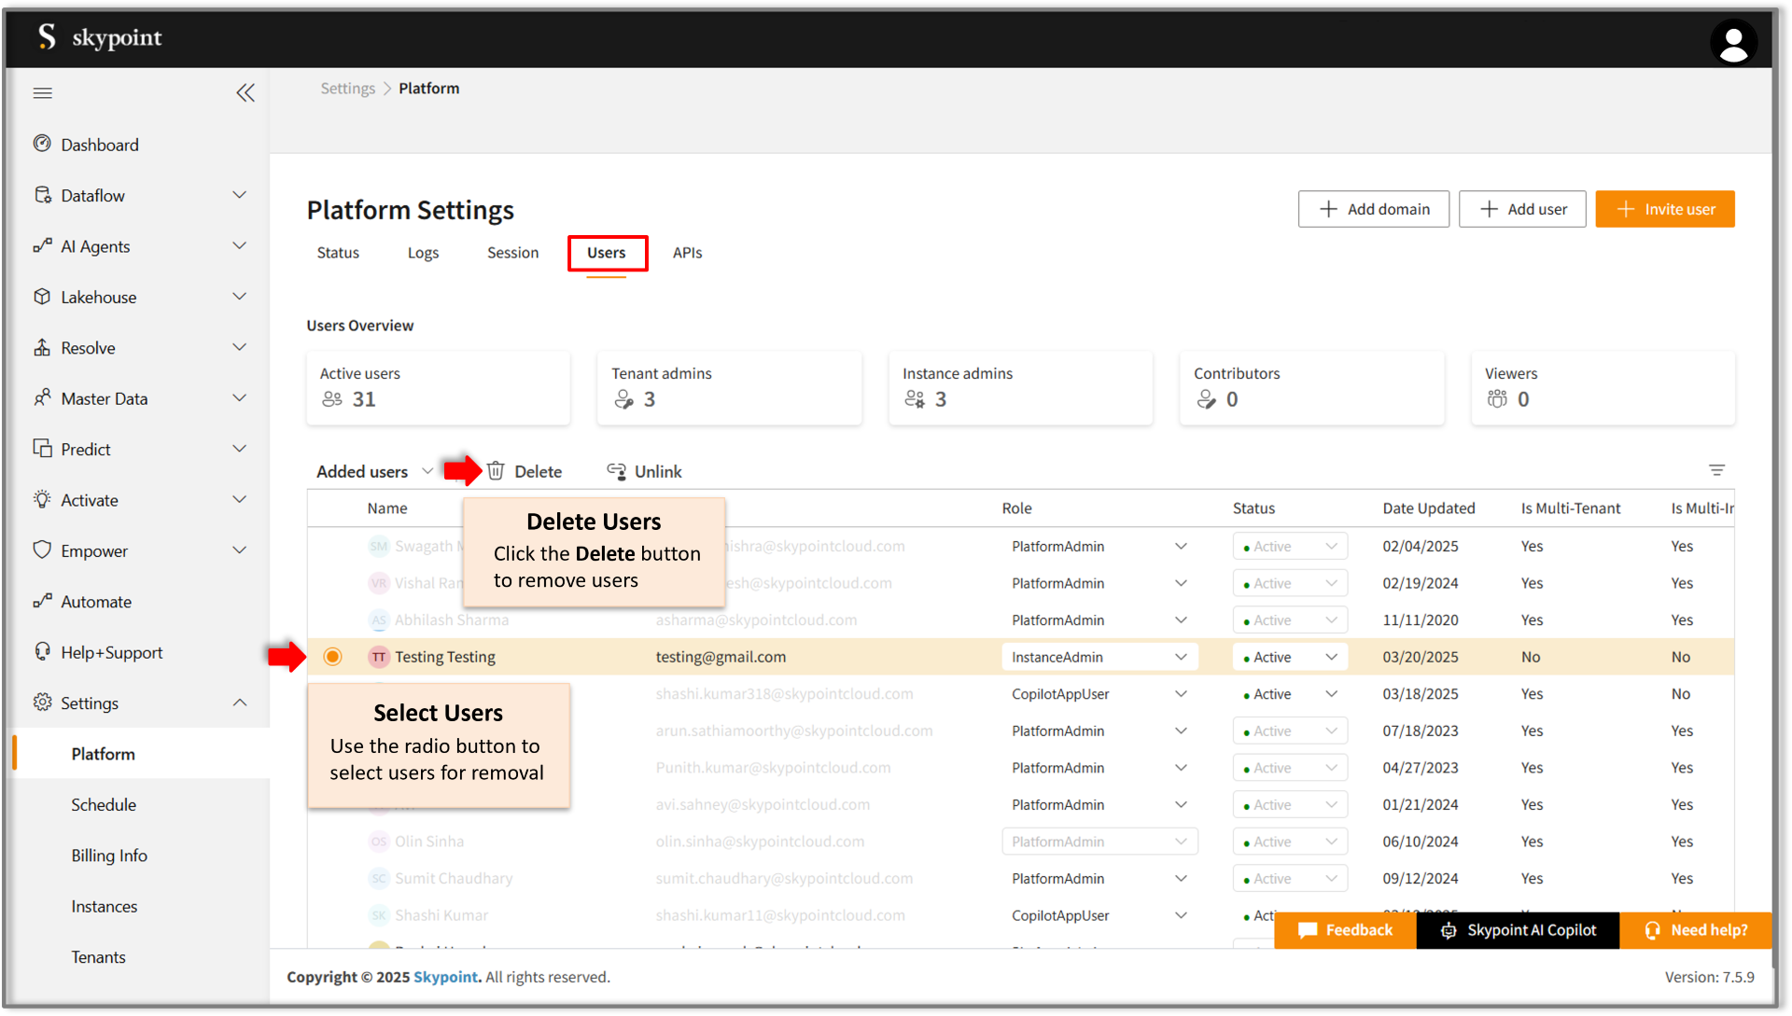
Task: Click the user avatar in top right corner
Action: pyautogui.click(x=1734, y=41)
